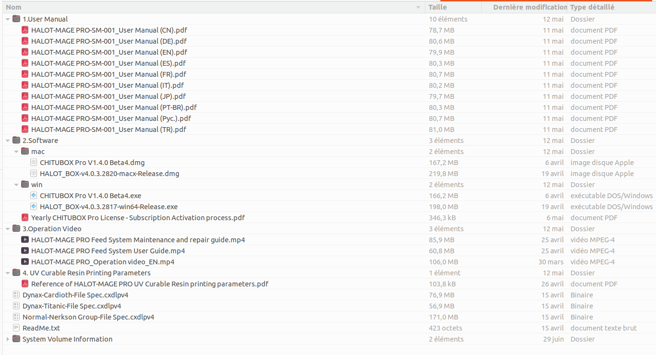Image resolution: width=656 pixels, height=355 pixels.
Task: Collapse the win subfolder
Action: click(x=16, y=185)
